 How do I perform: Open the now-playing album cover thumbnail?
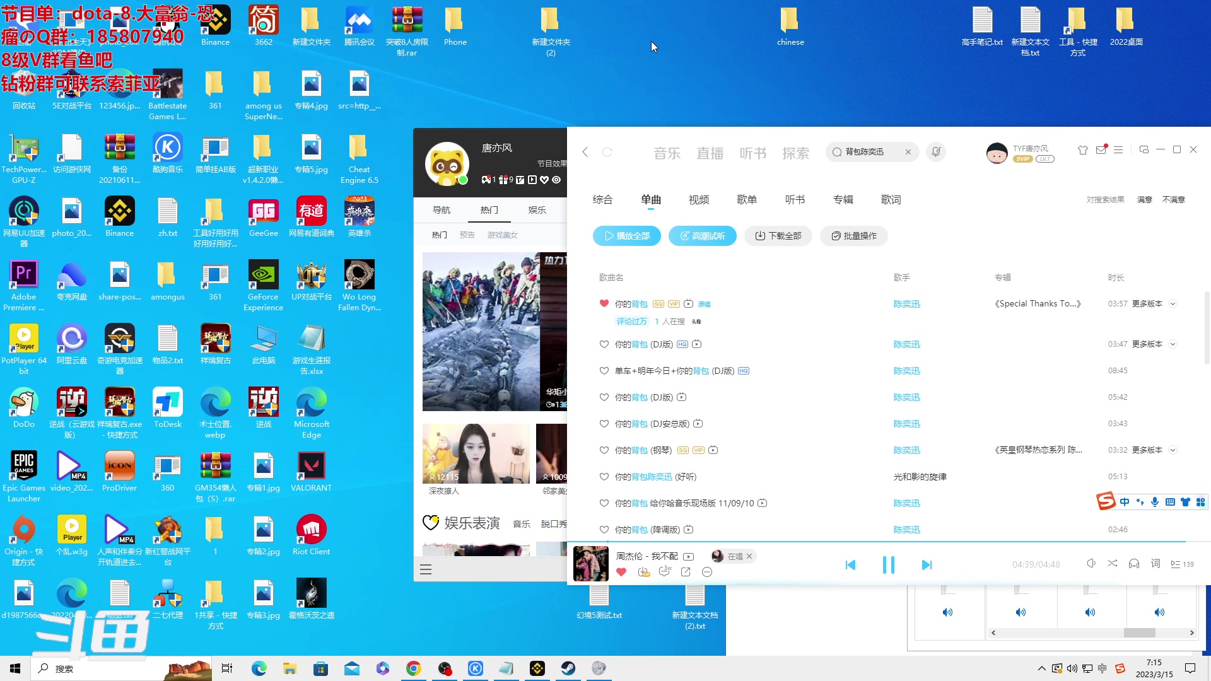pos(590,563)
